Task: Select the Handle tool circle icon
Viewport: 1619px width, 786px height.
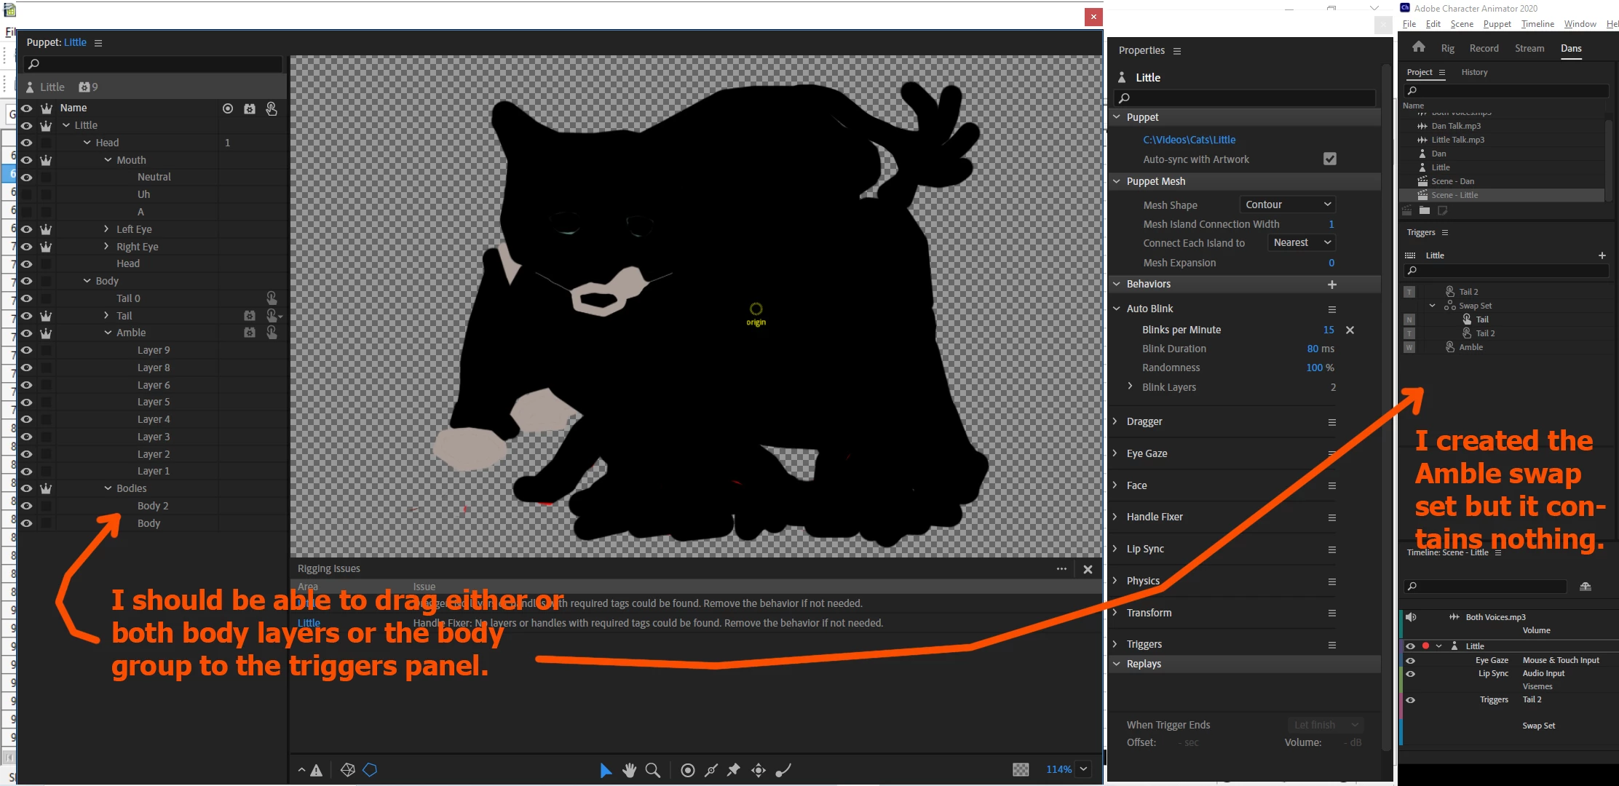Action: pyautogui.click(x=687, y=770)
